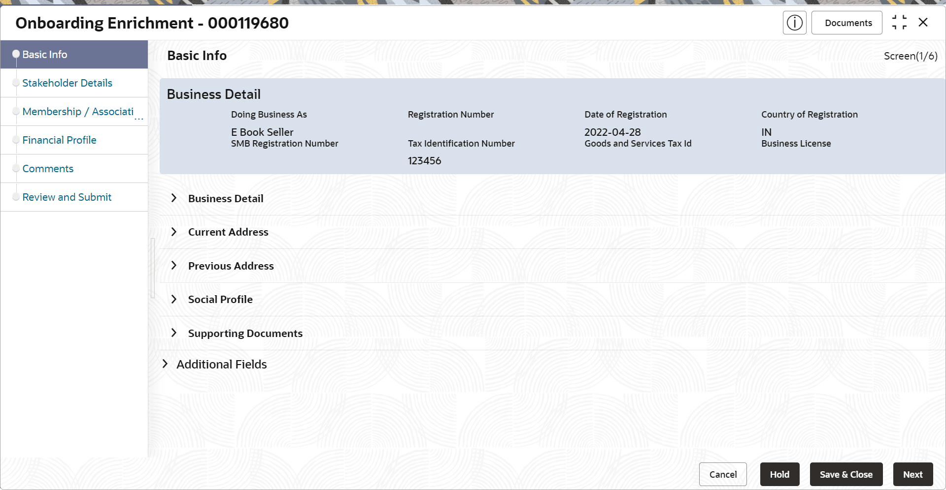
Task: Expand the Current Address section chevron
Action: coord(174,232)
